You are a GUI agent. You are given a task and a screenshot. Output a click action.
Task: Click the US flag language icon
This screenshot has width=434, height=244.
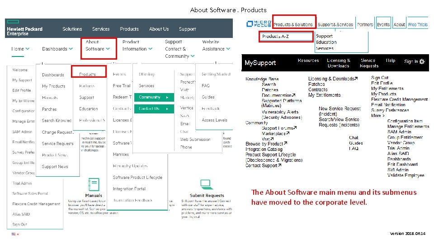point(13,234)
